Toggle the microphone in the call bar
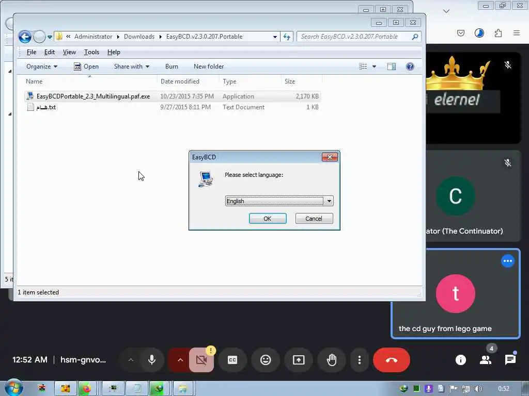This screenshot has height=396, width=529. [152, 360]
